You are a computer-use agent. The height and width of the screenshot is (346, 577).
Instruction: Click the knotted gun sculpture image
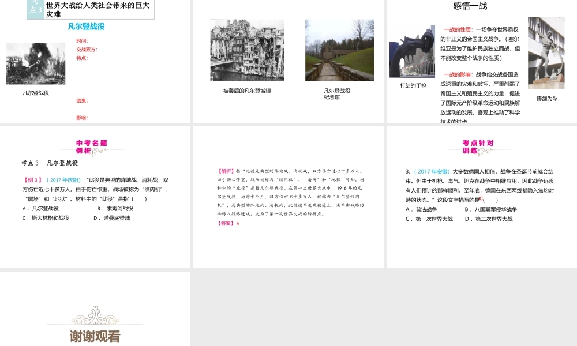click(412, 51)
